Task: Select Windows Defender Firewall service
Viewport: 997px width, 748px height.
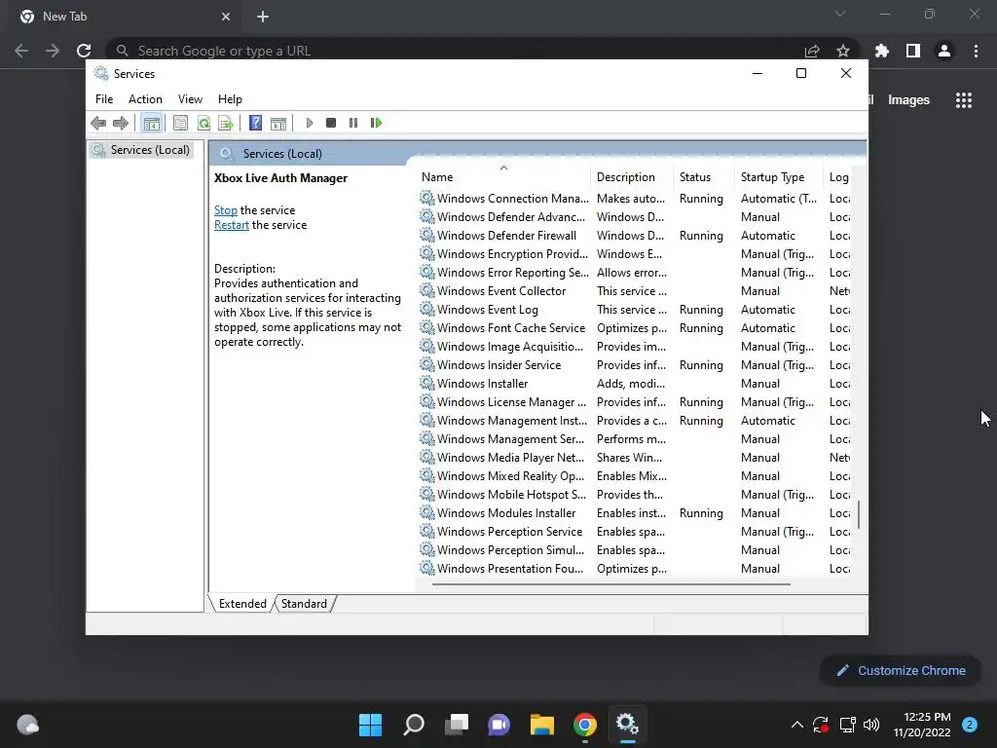Action: [635, 236]
